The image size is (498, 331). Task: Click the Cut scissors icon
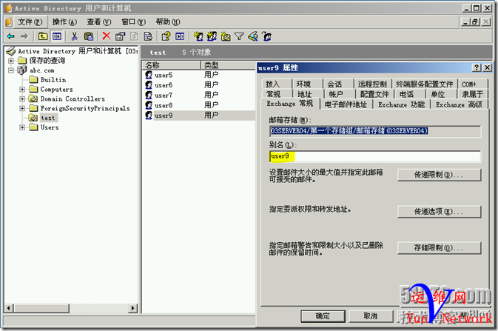(74, 36)
